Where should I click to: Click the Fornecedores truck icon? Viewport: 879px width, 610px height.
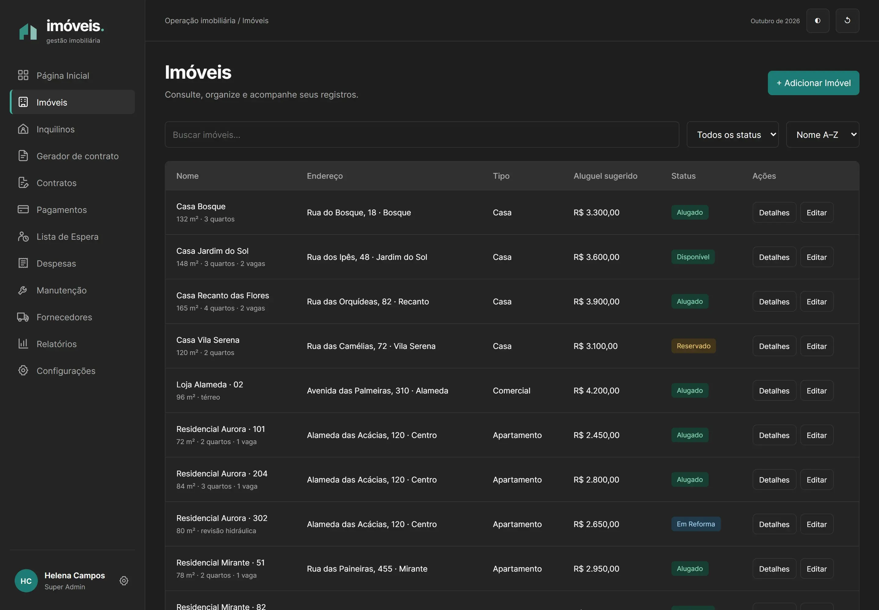[23, 317]
